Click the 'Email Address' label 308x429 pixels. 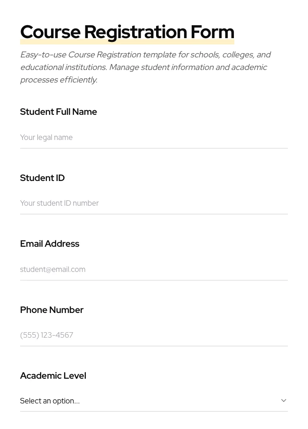(x=50, y=244)
